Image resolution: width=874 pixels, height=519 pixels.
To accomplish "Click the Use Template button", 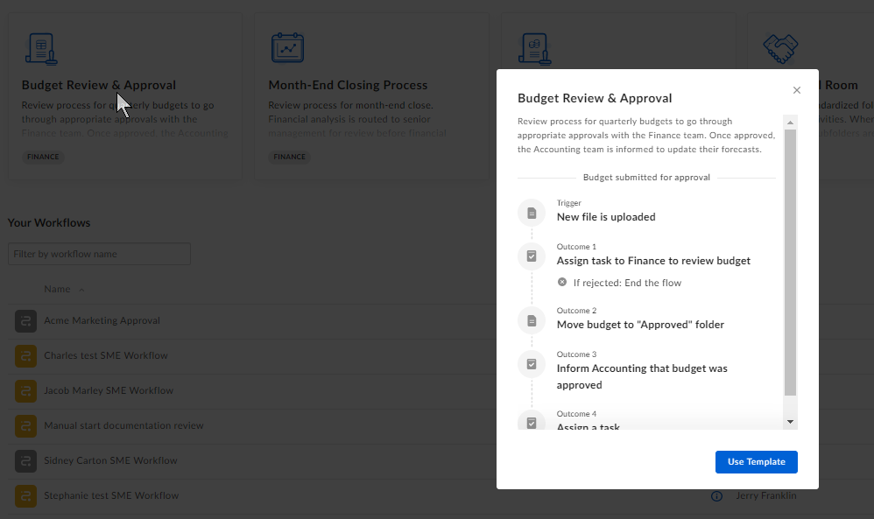I will coord(756,461).
